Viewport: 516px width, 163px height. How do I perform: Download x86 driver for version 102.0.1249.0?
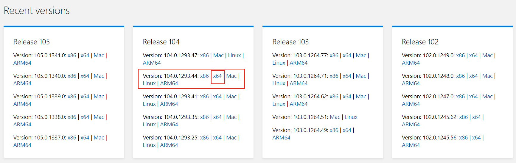coord(460,55)
